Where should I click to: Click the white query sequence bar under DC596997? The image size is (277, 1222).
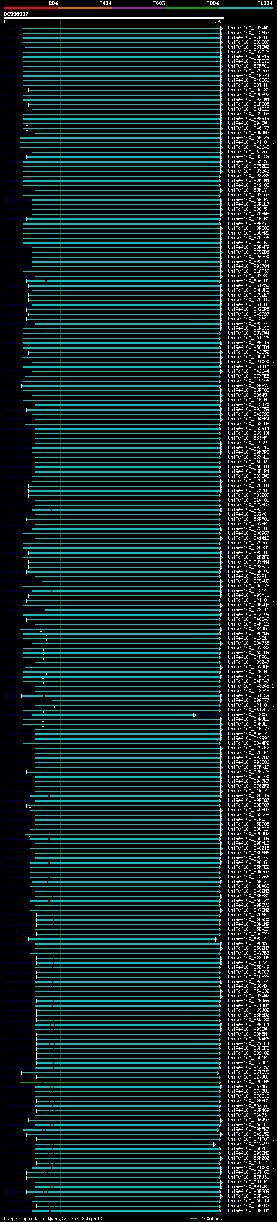click(114, 17)
